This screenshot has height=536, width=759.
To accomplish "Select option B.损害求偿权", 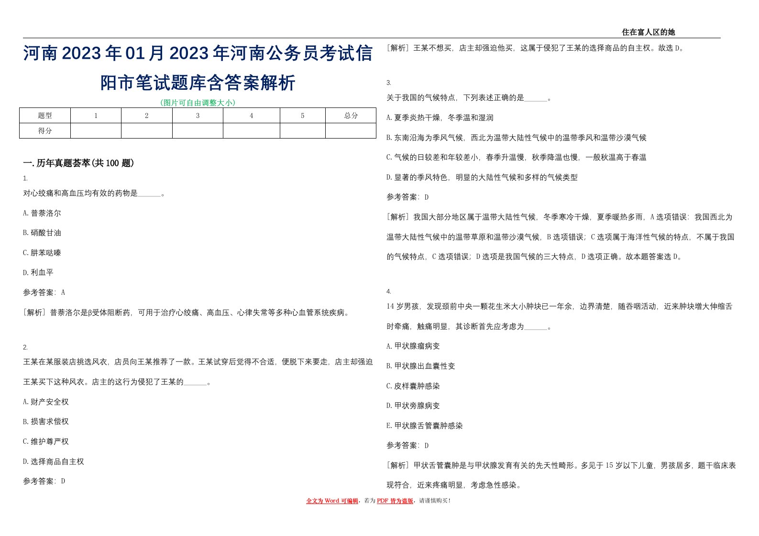I will click(x=46, y=422).
